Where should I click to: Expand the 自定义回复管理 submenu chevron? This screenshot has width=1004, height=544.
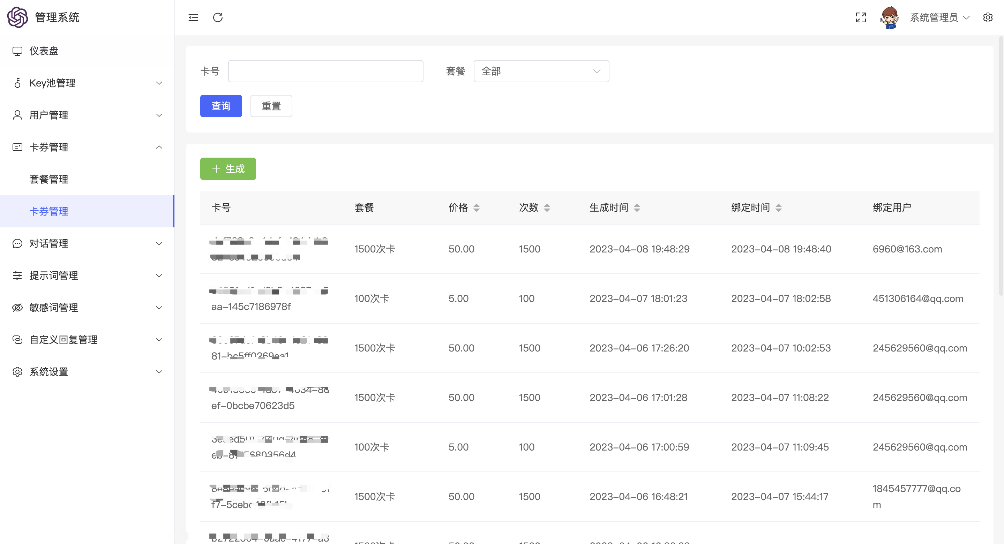point(159,340)
